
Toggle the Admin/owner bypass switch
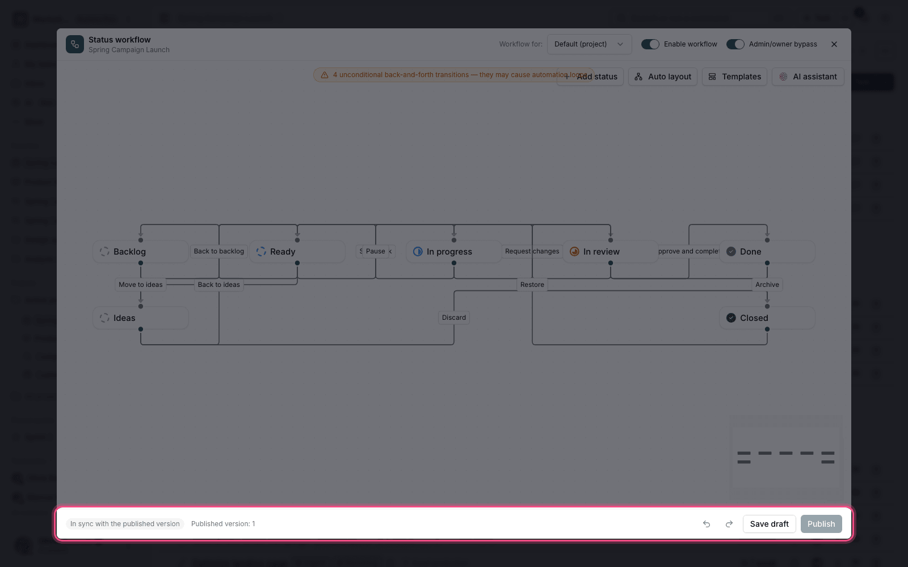coord(735,44)
